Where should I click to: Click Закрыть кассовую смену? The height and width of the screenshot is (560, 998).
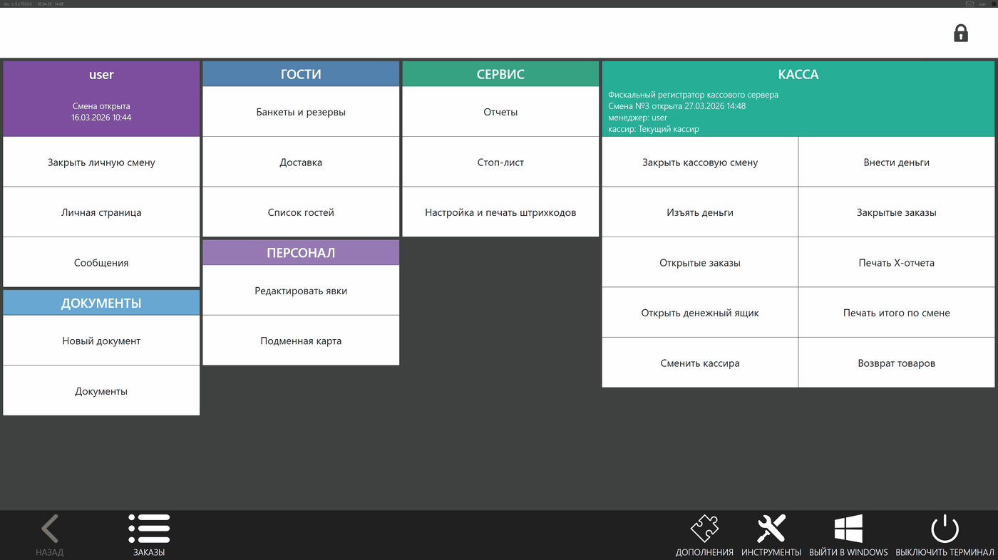[x=700, y=162]
